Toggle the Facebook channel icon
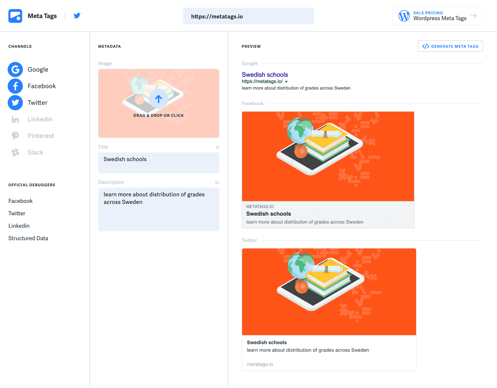Image resolution: width=497 pixels, height=388 pixels. (15, 86)
